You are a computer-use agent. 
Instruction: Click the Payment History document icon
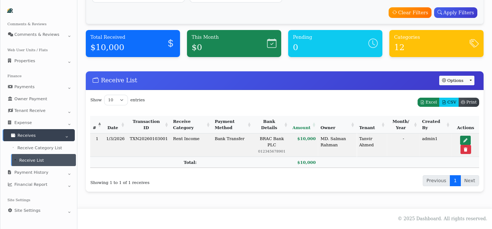(x=10, y=172)
